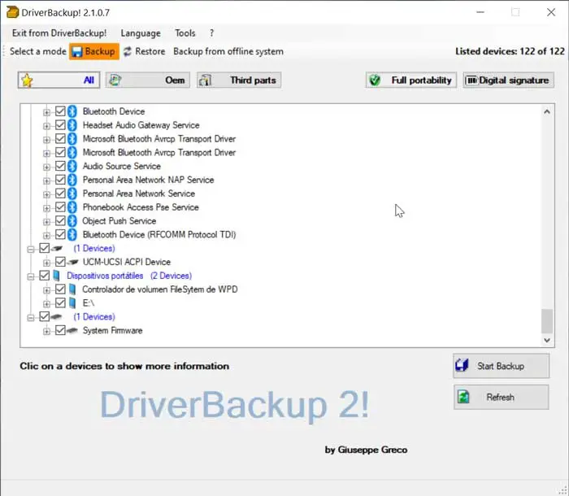Click the Digital signature barcode icon

471,80
